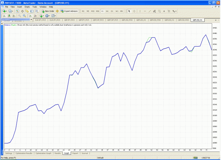Launch MetaEditor with the yellow diamond icon
Screen dimensions: 221x160
57,11
